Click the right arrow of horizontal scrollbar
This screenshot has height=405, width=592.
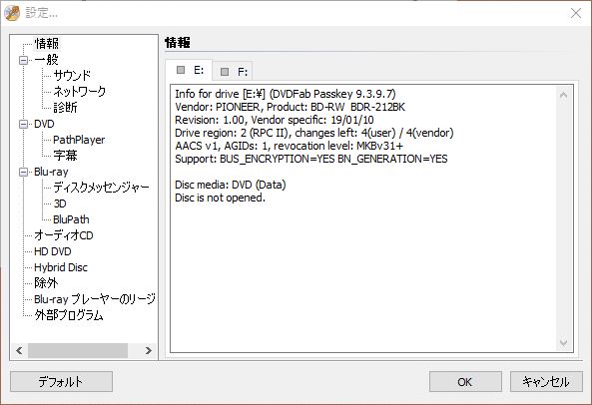tap(149, 350)
